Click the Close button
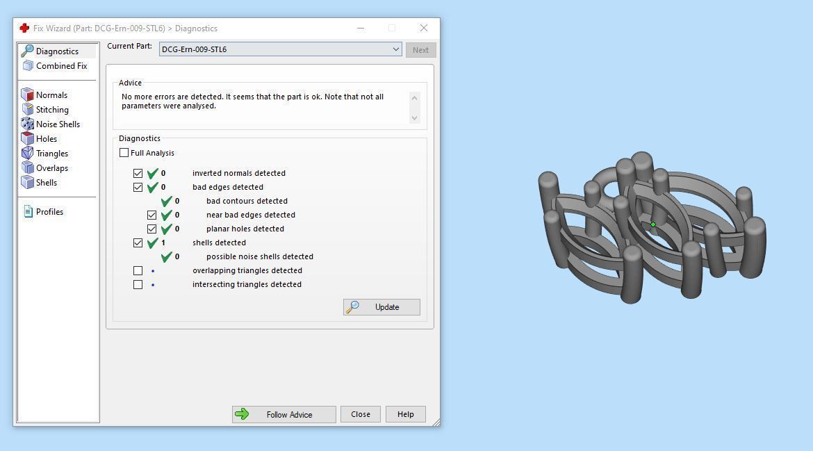The image size is (813, 451). [361, 414]
